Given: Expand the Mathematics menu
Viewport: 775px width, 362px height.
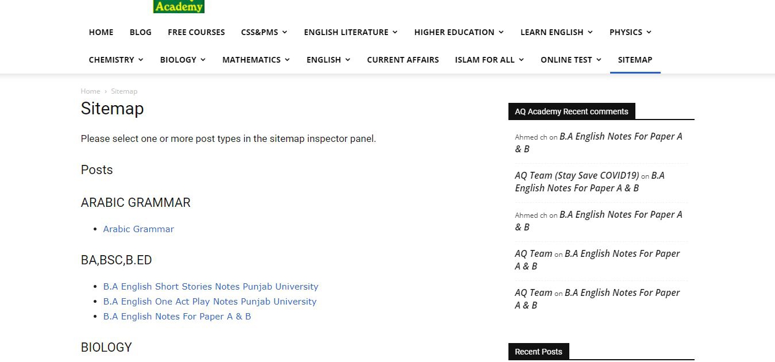Looking at the screenshot, I should tap(256, 60).
